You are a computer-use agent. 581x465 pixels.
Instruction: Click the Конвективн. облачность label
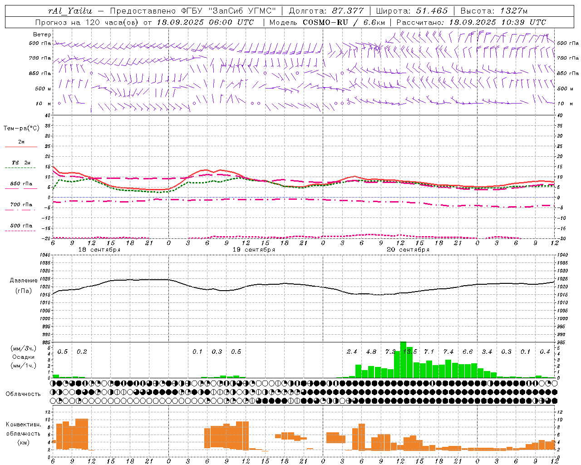pos(23,429)
